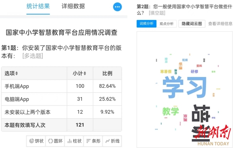Screen dimensions: 233x148
Task: Click the 电脑端App row label
Action: point(17,99)
